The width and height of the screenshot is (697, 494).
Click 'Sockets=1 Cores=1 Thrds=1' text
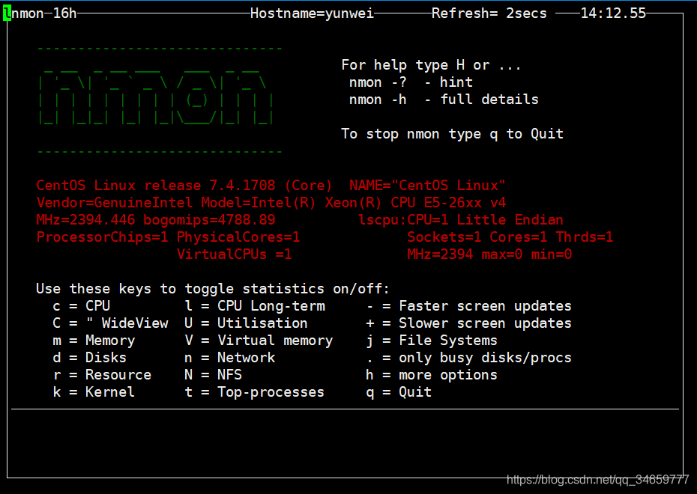click(x=510, y=237)
